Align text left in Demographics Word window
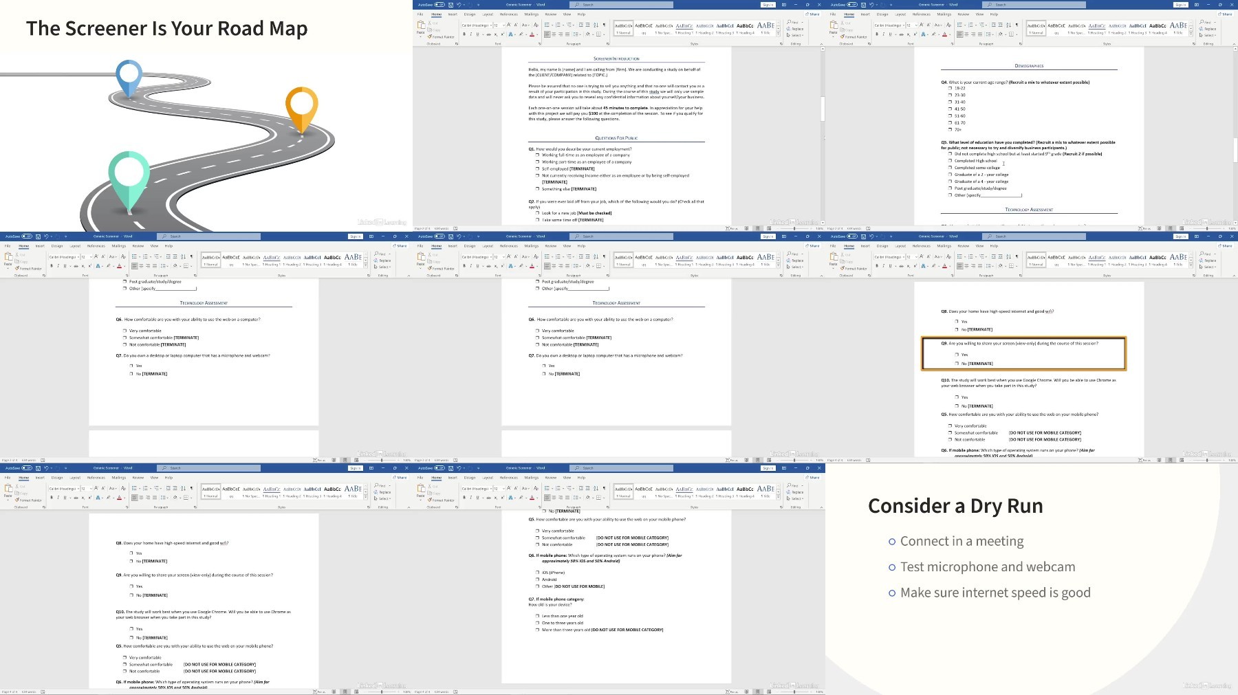 [959, 34]
